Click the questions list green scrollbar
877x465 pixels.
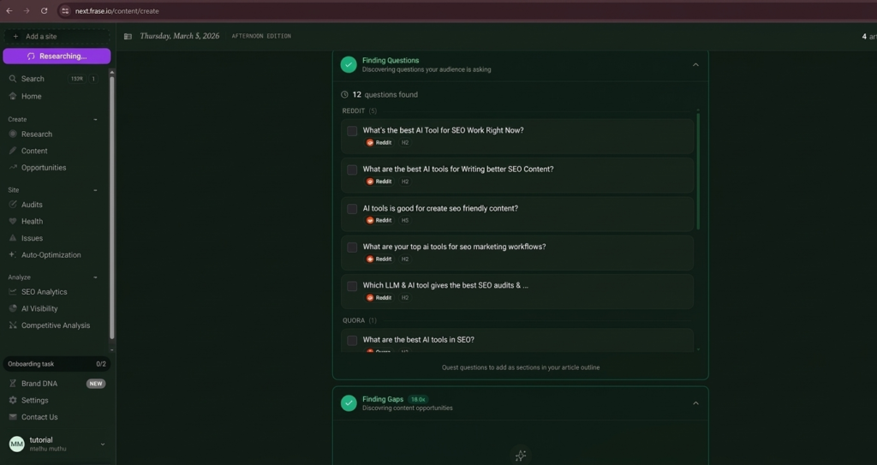(x=698, y=170)
